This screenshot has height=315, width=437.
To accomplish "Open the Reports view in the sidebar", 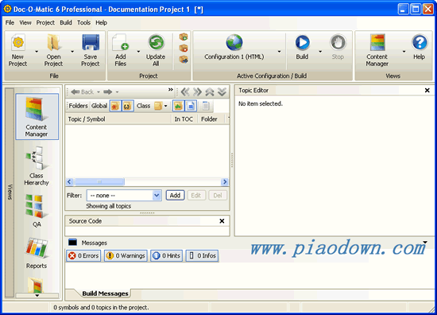I will click(37, 253).
